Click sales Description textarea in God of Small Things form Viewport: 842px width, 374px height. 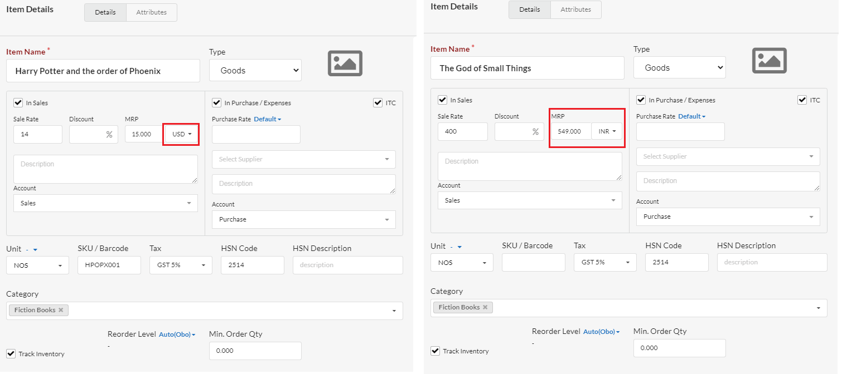point(530,166)
